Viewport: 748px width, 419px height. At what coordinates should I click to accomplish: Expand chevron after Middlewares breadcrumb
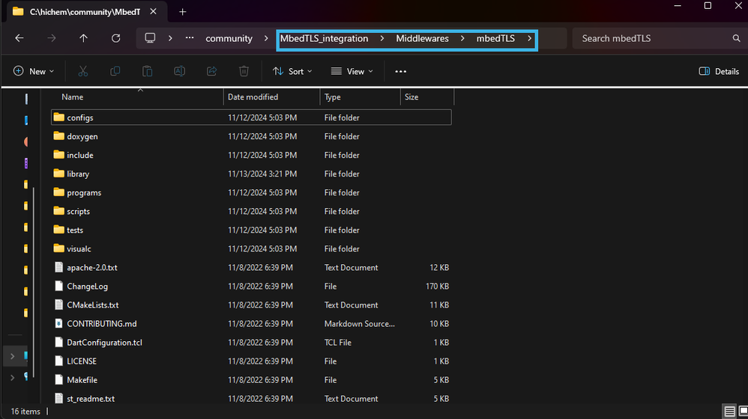(462, 38)
